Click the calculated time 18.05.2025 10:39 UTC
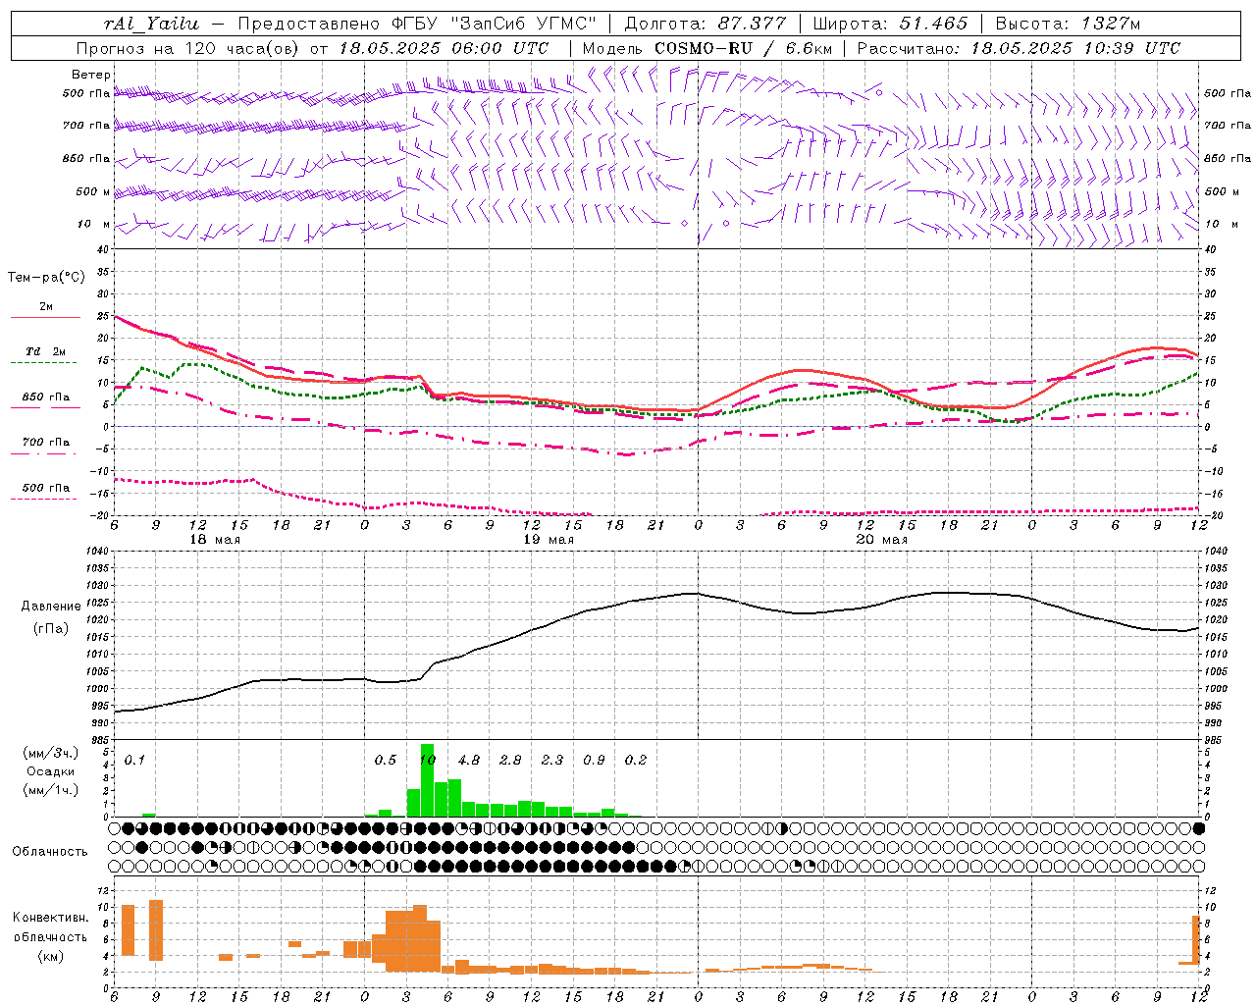Image resolution: width=1256 pixels, height=1005 pixels. coord(1075,48)
